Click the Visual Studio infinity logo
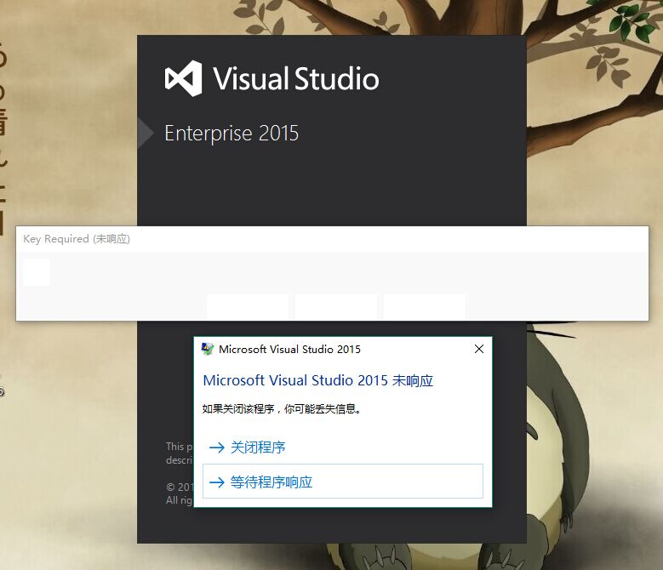The height and width of the screenshot is (570, 663). tap(183, 78)
